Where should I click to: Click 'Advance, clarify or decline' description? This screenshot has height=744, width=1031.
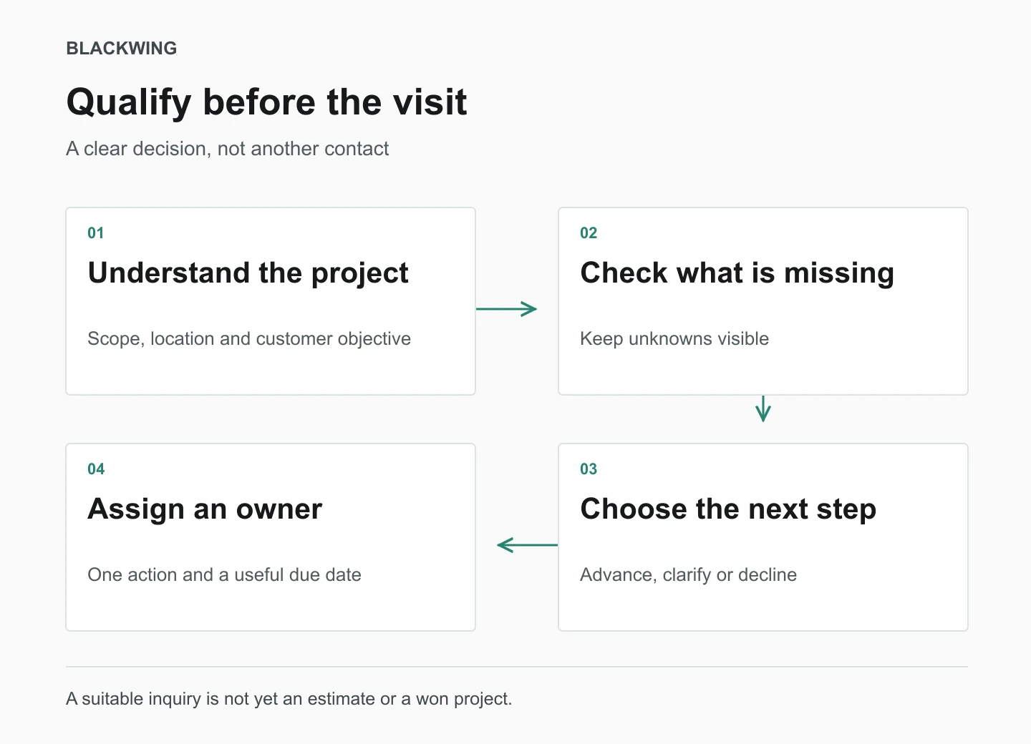click(688, 574)
